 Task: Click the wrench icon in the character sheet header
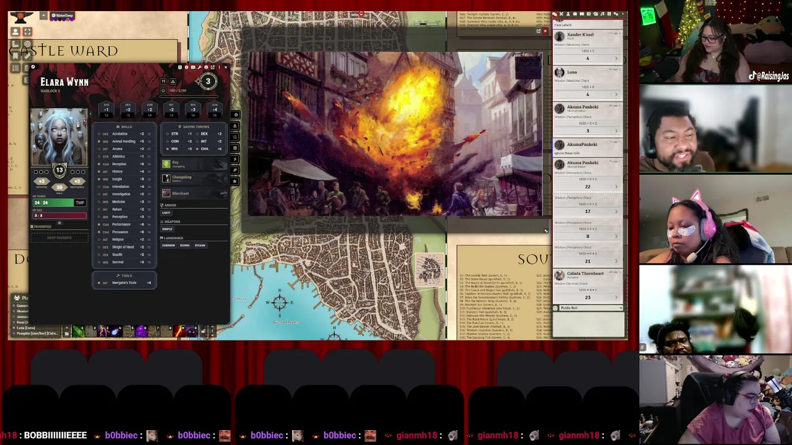pyautogui.click(x=199, y=67)
